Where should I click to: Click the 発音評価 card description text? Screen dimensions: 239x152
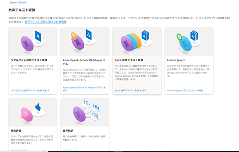(32, 140)
